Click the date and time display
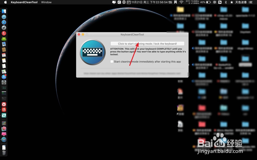 pyautogui.click(x=150, y=2)
